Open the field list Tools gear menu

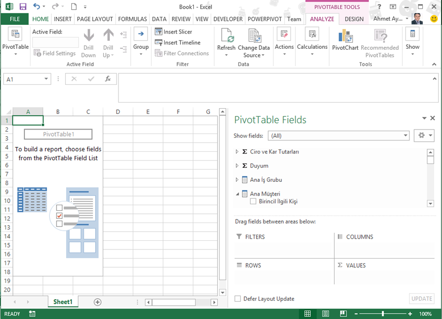(x=424, y=136)
